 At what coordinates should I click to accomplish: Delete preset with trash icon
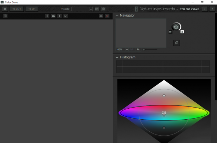click(104, 9)
